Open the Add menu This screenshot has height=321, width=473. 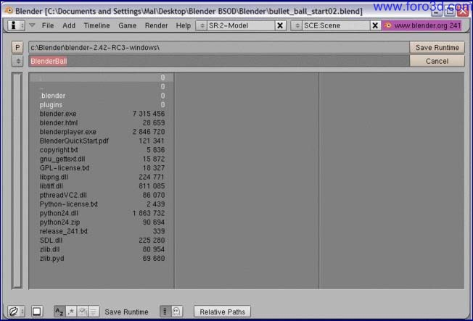pyautogui.click(x=69, y=25)
